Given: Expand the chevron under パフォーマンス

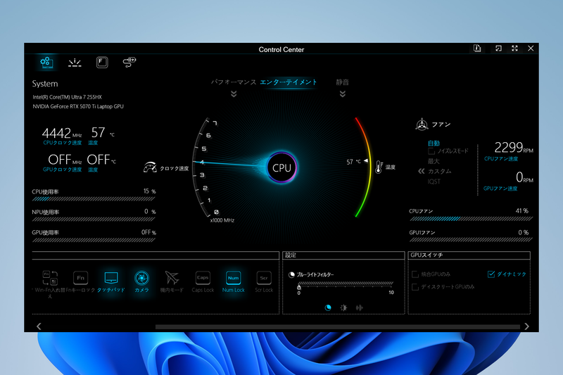Looking at the screenshot, I should tap(234, 94).
